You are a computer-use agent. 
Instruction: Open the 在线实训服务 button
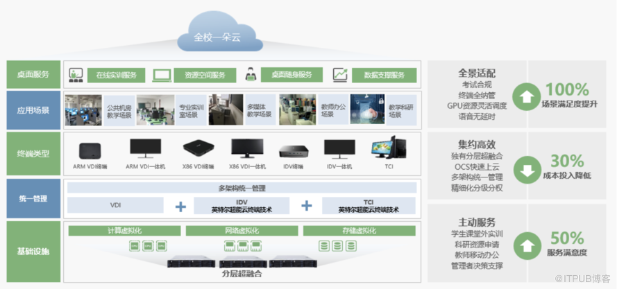click(117, 76)
